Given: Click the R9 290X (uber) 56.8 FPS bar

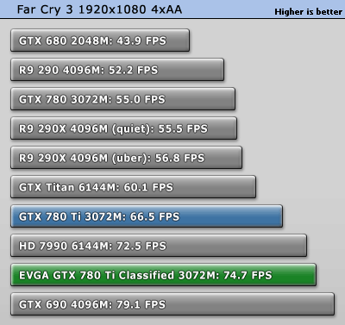Looking at the screenshot, I should pyautogui.click(x=127, y=158).
